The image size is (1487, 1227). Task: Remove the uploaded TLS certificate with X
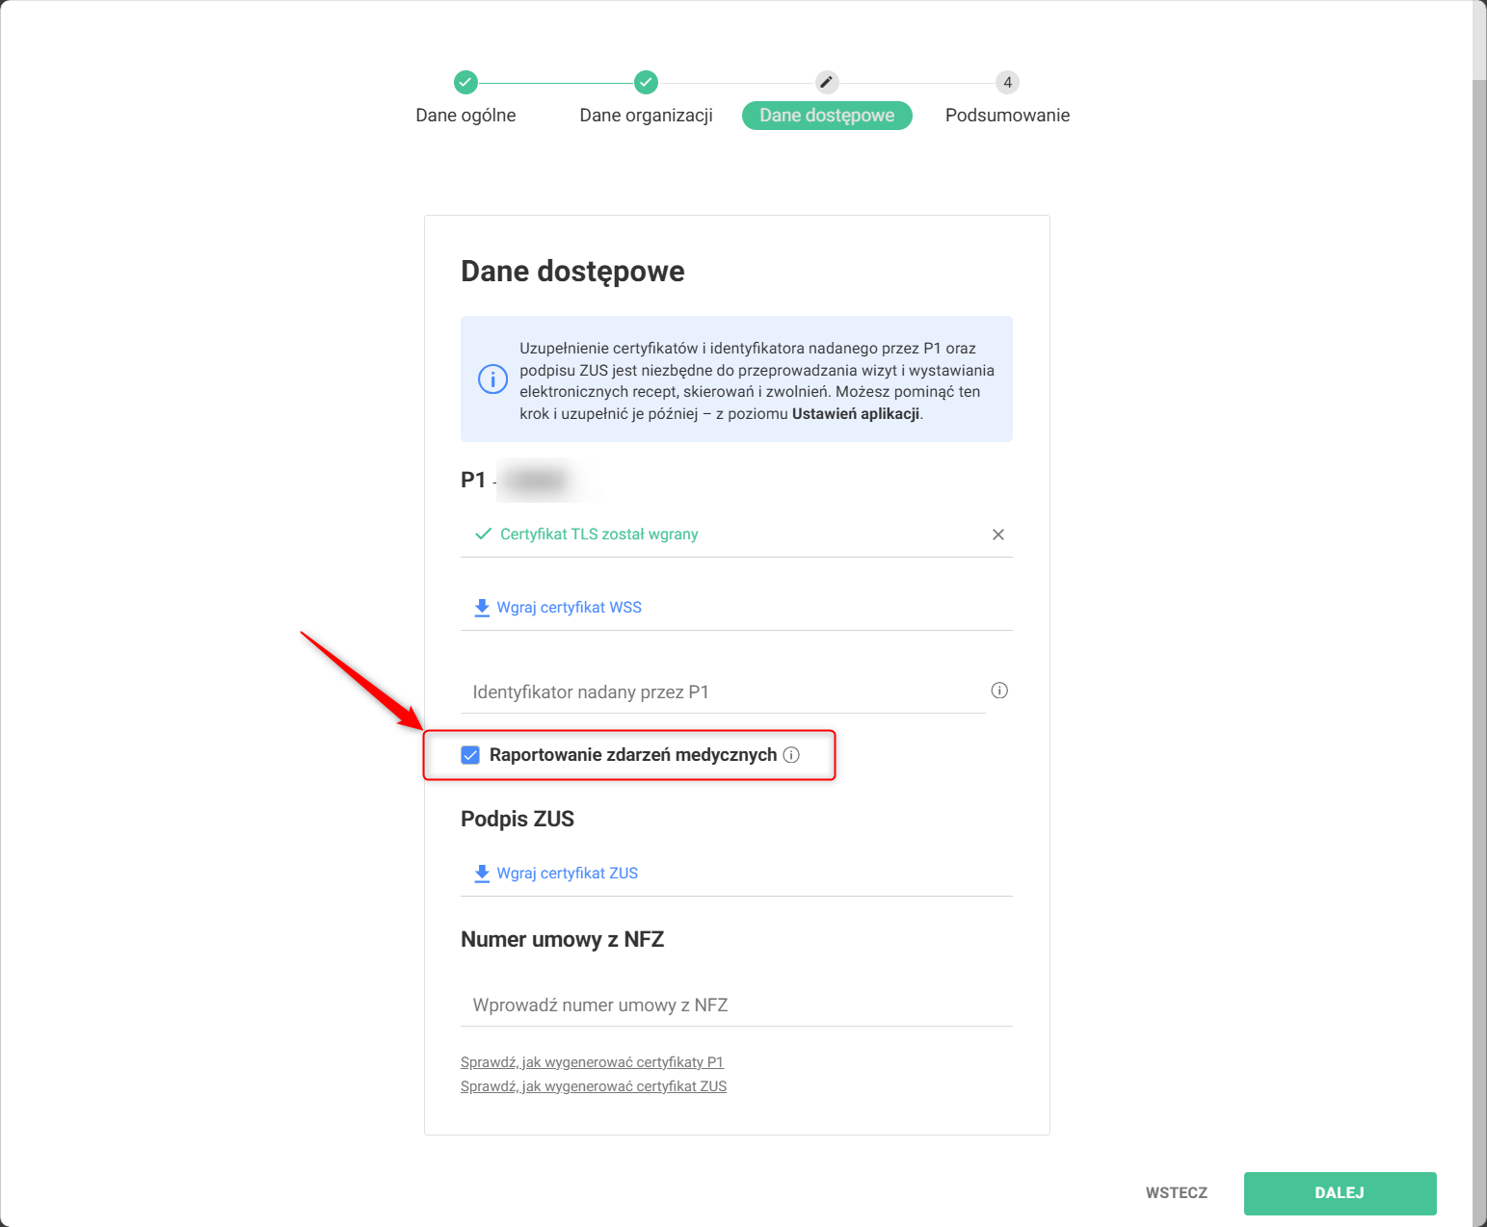tap(998, 535)
